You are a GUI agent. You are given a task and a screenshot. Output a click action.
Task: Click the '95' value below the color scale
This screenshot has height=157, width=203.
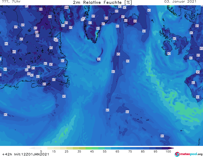pyautogui.click(x=155, y=151)
